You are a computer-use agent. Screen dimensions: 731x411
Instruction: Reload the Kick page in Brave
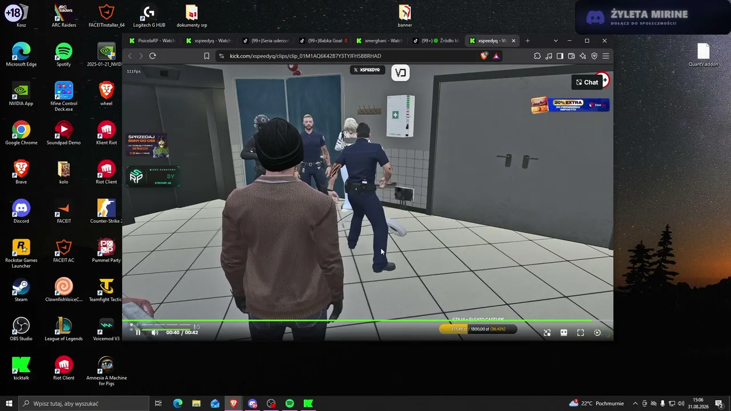click(152, 56)
